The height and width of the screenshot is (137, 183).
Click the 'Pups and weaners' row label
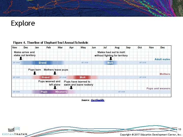(x=158, y=89)
